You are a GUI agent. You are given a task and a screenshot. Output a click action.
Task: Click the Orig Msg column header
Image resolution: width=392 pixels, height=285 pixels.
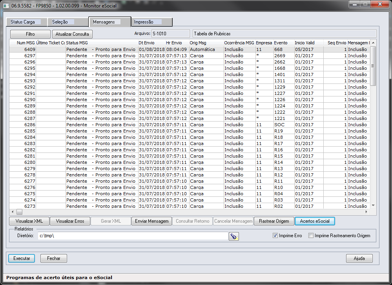coord(206,43)
